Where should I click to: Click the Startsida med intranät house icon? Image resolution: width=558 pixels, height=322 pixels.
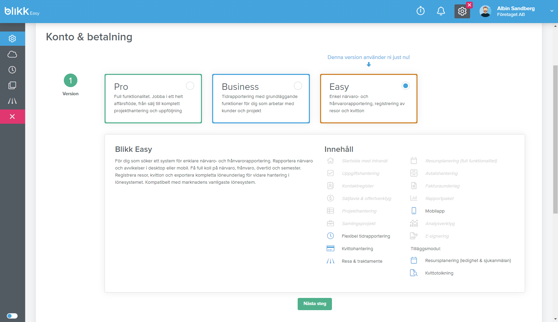click(x=330, y=161)
